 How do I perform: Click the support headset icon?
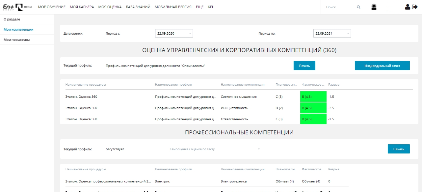[374, 7]
